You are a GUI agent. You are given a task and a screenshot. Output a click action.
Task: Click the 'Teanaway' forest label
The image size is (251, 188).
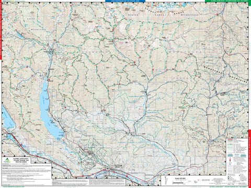point(134,96)
